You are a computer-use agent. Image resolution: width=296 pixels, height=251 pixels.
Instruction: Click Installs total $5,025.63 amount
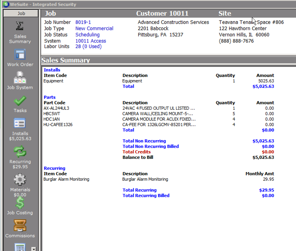point(263,86)
